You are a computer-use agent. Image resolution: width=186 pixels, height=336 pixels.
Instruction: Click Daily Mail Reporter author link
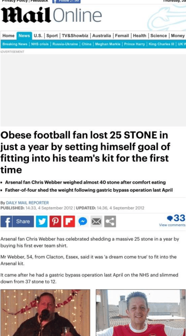click(27, 203)
